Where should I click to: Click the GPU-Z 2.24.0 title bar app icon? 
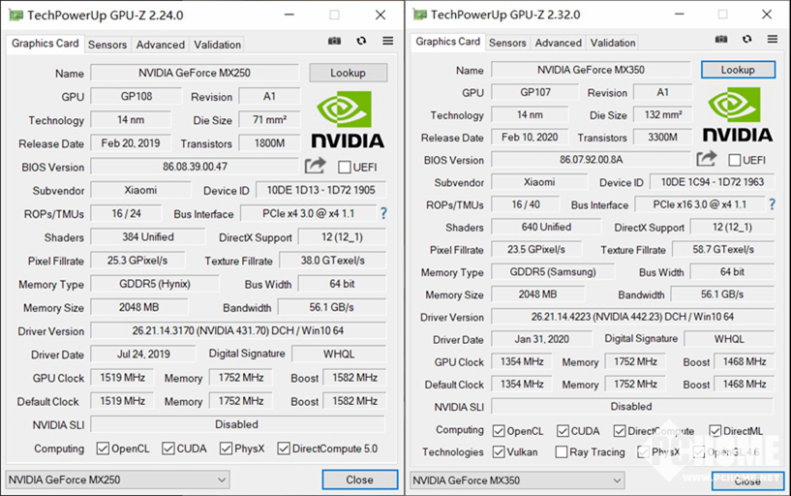(16, 15)
